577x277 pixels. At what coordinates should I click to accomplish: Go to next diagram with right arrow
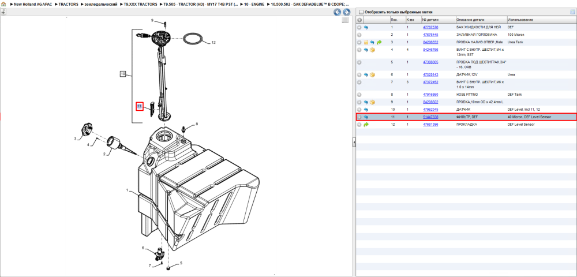coord(346,12)
